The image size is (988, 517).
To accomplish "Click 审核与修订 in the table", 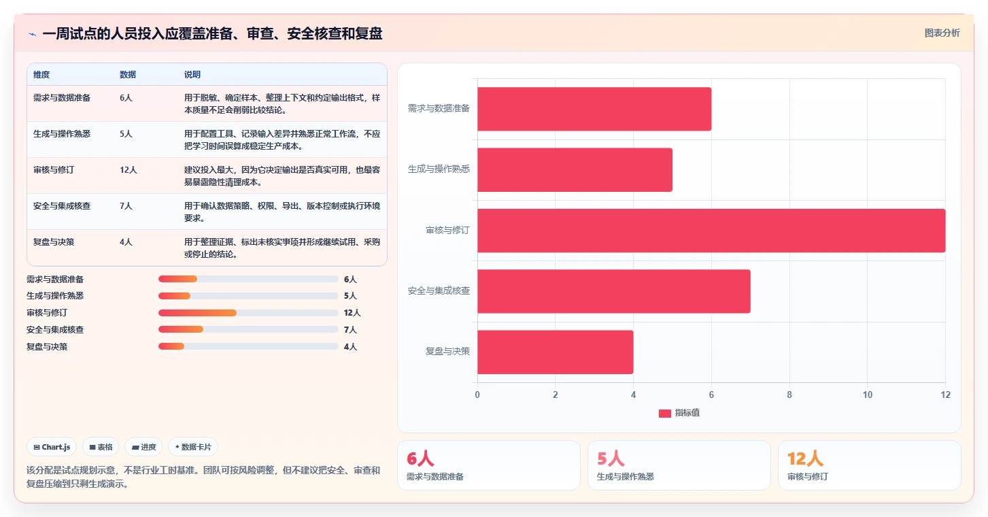I will pos(54,170).
